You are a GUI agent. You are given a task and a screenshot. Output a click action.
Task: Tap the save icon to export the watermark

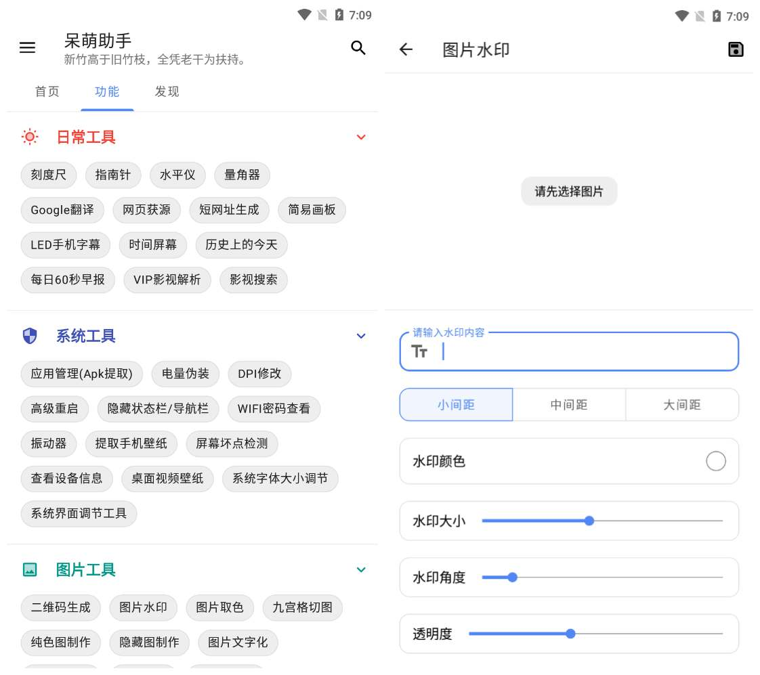(736, 49)
